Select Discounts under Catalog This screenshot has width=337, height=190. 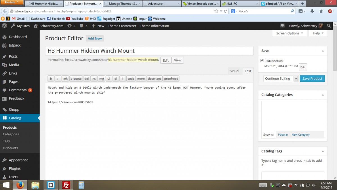pyautogui.click(x=10, y=148)
